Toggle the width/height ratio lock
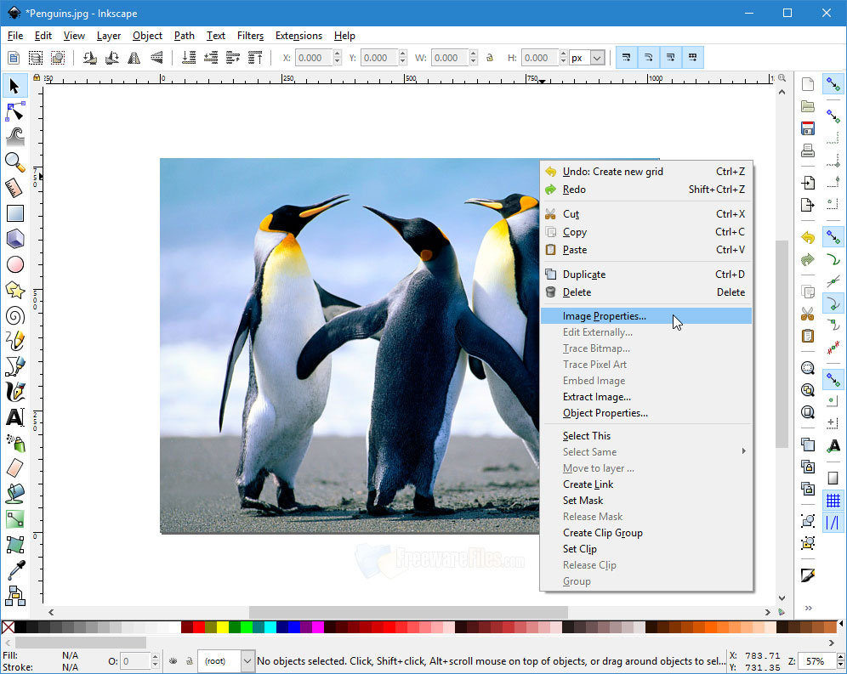The height and width of the screenshot is (674, 847). coord(489,58)
